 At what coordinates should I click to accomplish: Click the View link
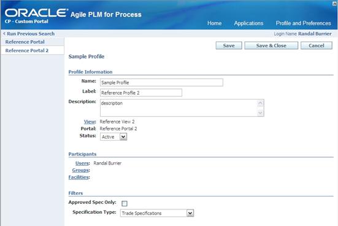coord(89,122)
